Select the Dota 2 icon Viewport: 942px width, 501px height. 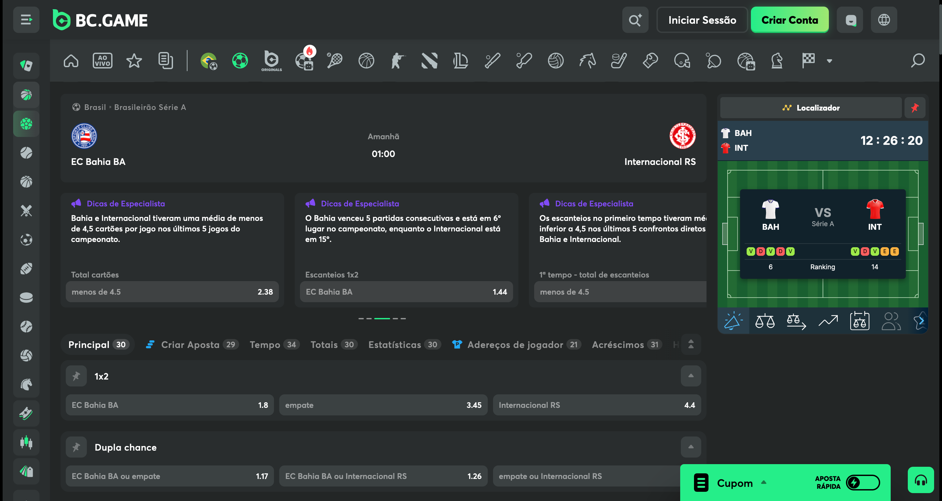pyautogui.click(x=429, y=60)
